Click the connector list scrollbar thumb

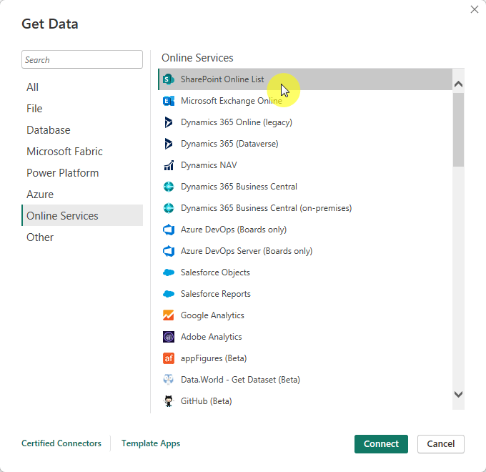pos(458,129)
